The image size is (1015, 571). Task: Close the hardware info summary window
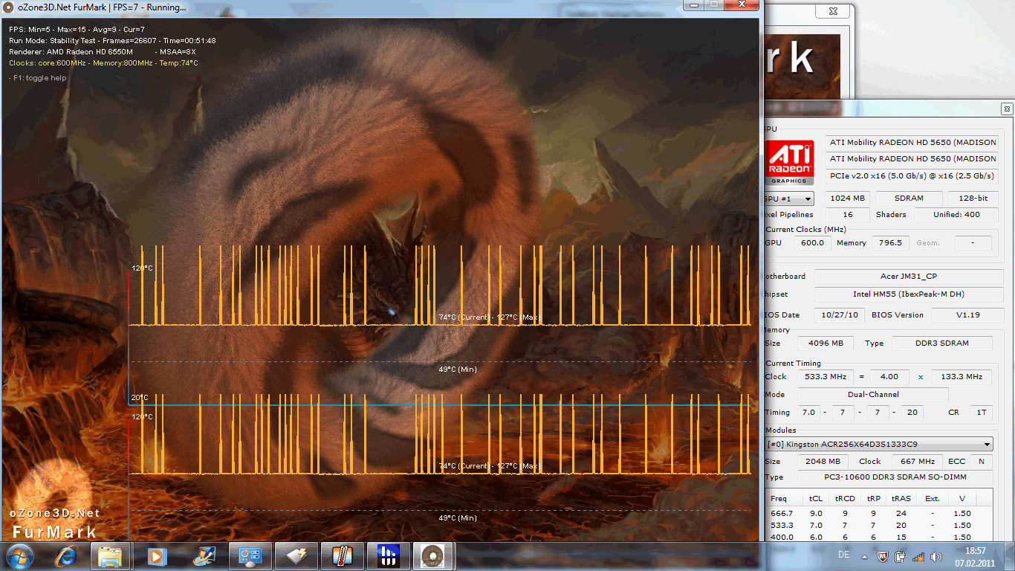[1006, 109]
